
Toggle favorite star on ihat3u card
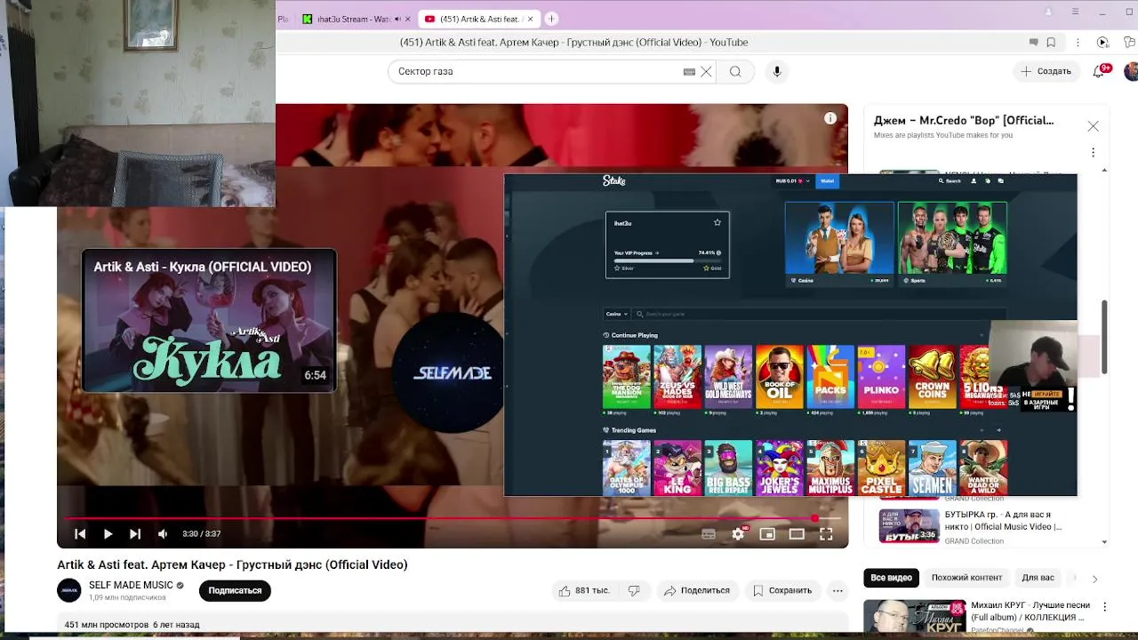[717, 222]
